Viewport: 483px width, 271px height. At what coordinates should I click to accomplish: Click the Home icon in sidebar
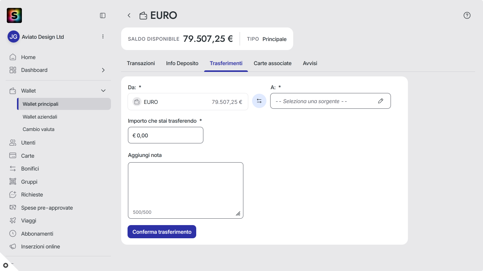point(13,57)
